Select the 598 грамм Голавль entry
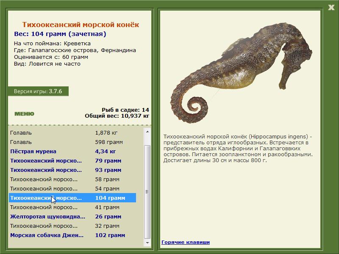This screenshot has width=339, height=254. [72, 142]
